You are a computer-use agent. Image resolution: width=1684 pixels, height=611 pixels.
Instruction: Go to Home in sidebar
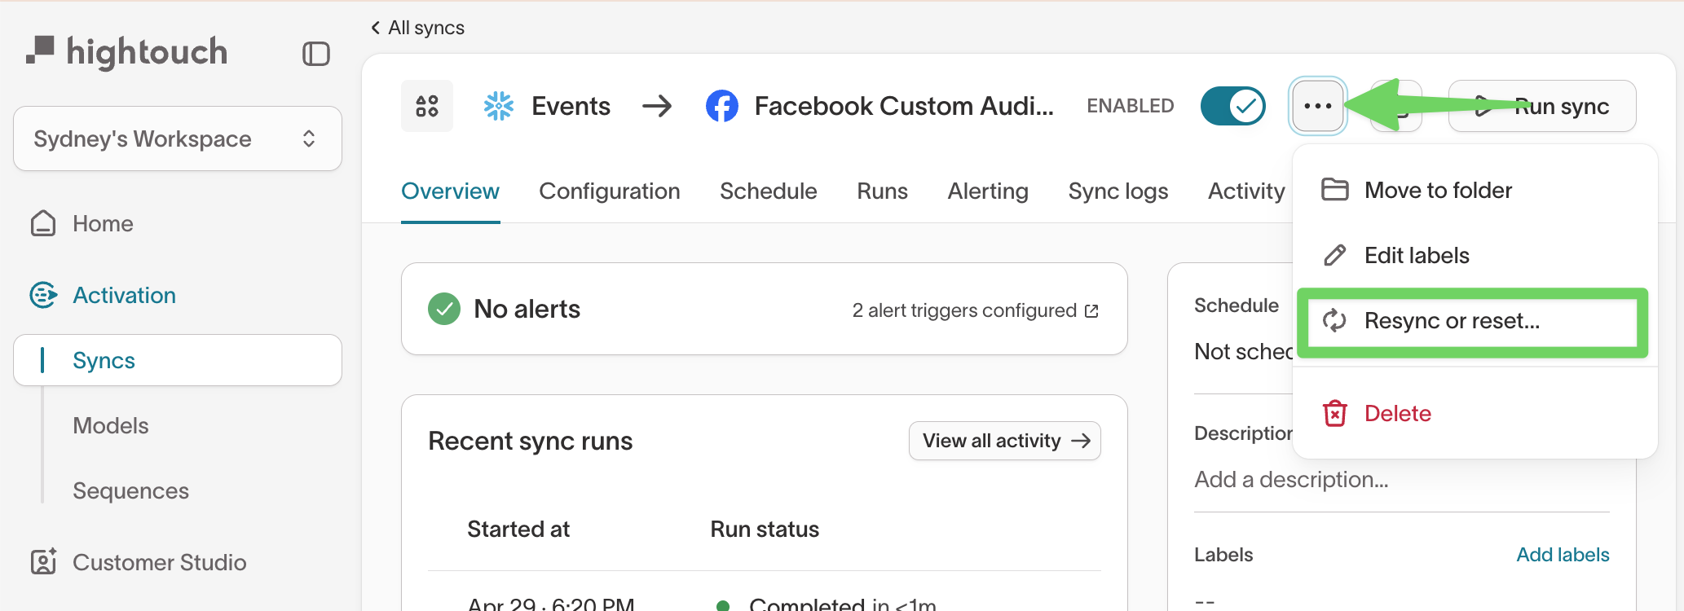click(x=103, y=223)
